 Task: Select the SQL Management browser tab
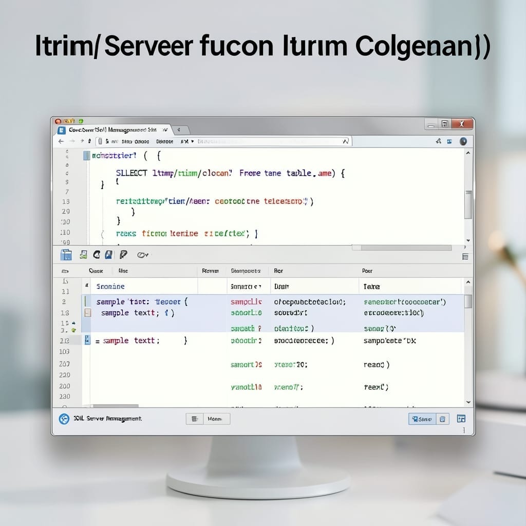(x=112, y=129)
